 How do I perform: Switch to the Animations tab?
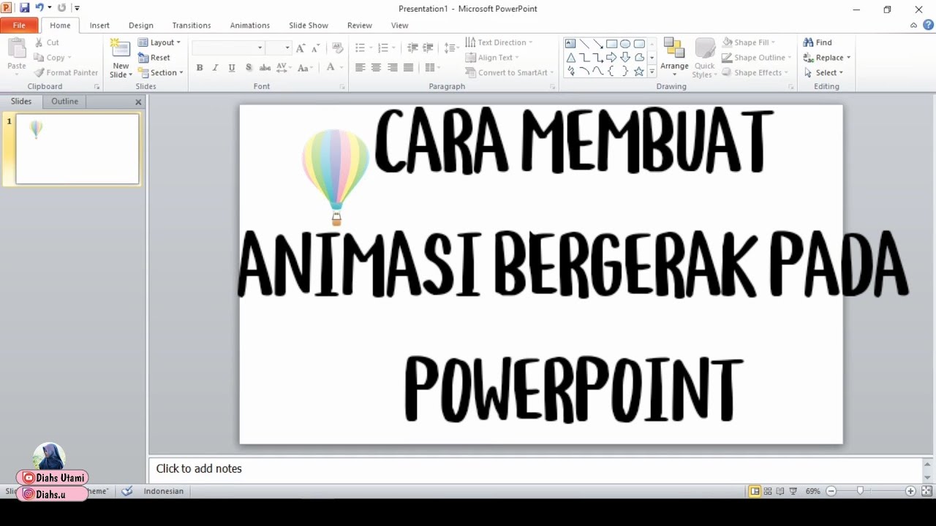point(250,25)
